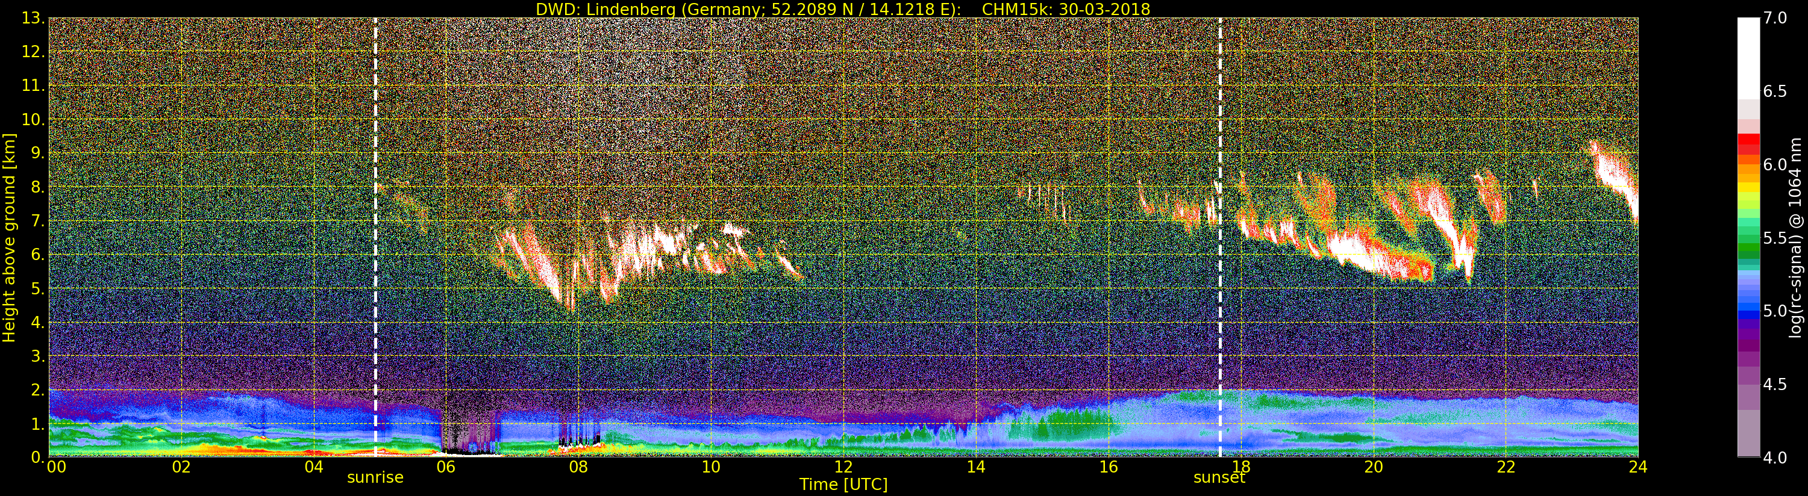Click the white segment at the top of the colorbar
This screenshot has width=1808, height=496.
tap(1748, 58)
